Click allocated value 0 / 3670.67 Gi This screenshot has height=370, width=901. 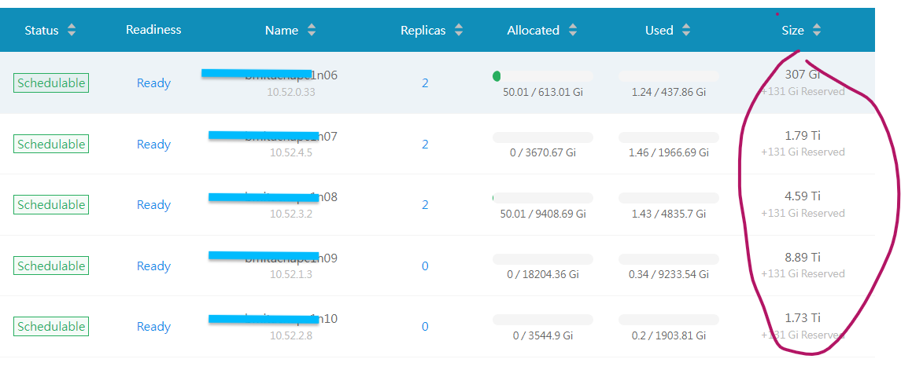[x=543, y=153]
